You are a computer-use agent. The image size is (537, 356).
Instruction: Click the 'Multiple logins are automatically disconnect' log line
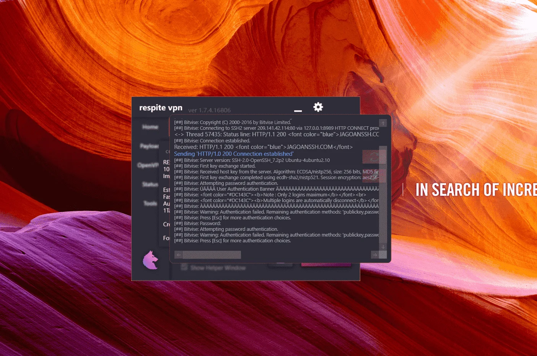(x=277, y=201)
